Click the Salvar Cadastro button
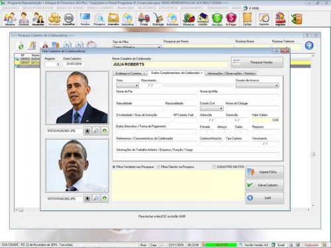Image resolution: width=331 pixels, height=248 pixels. [x=265, y=185]
